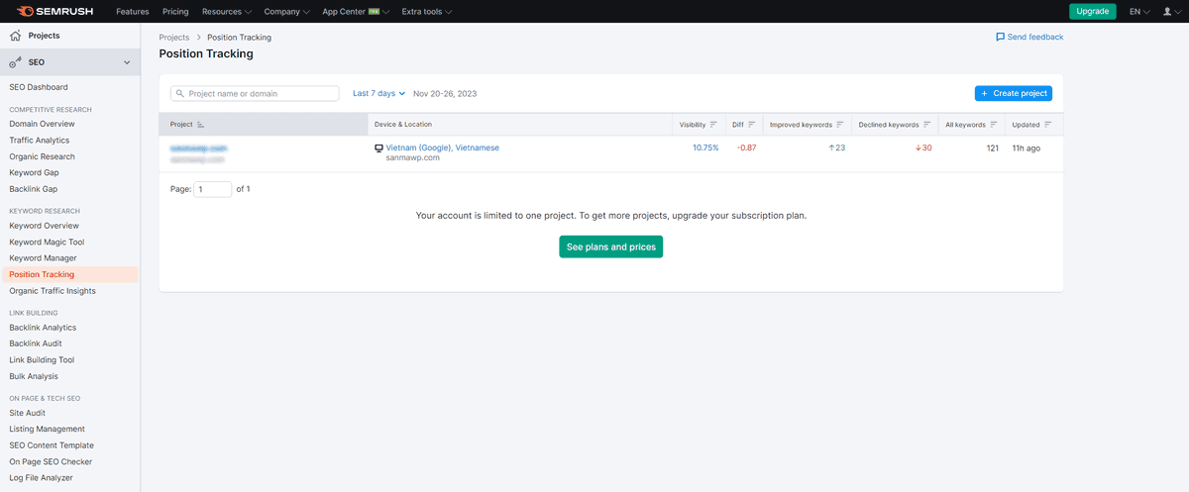Click See plans and prices button
This screenshot has width=1189, height=492.
[611, 246]
